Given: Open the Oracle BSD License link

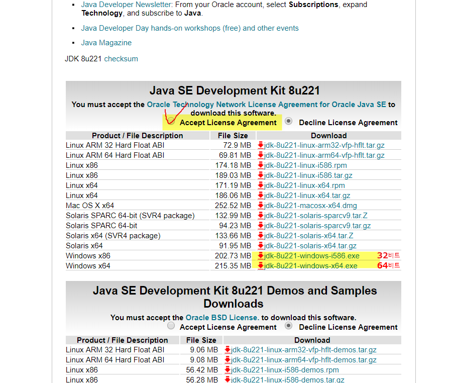Looking at the screenshot, I should 222,318.
